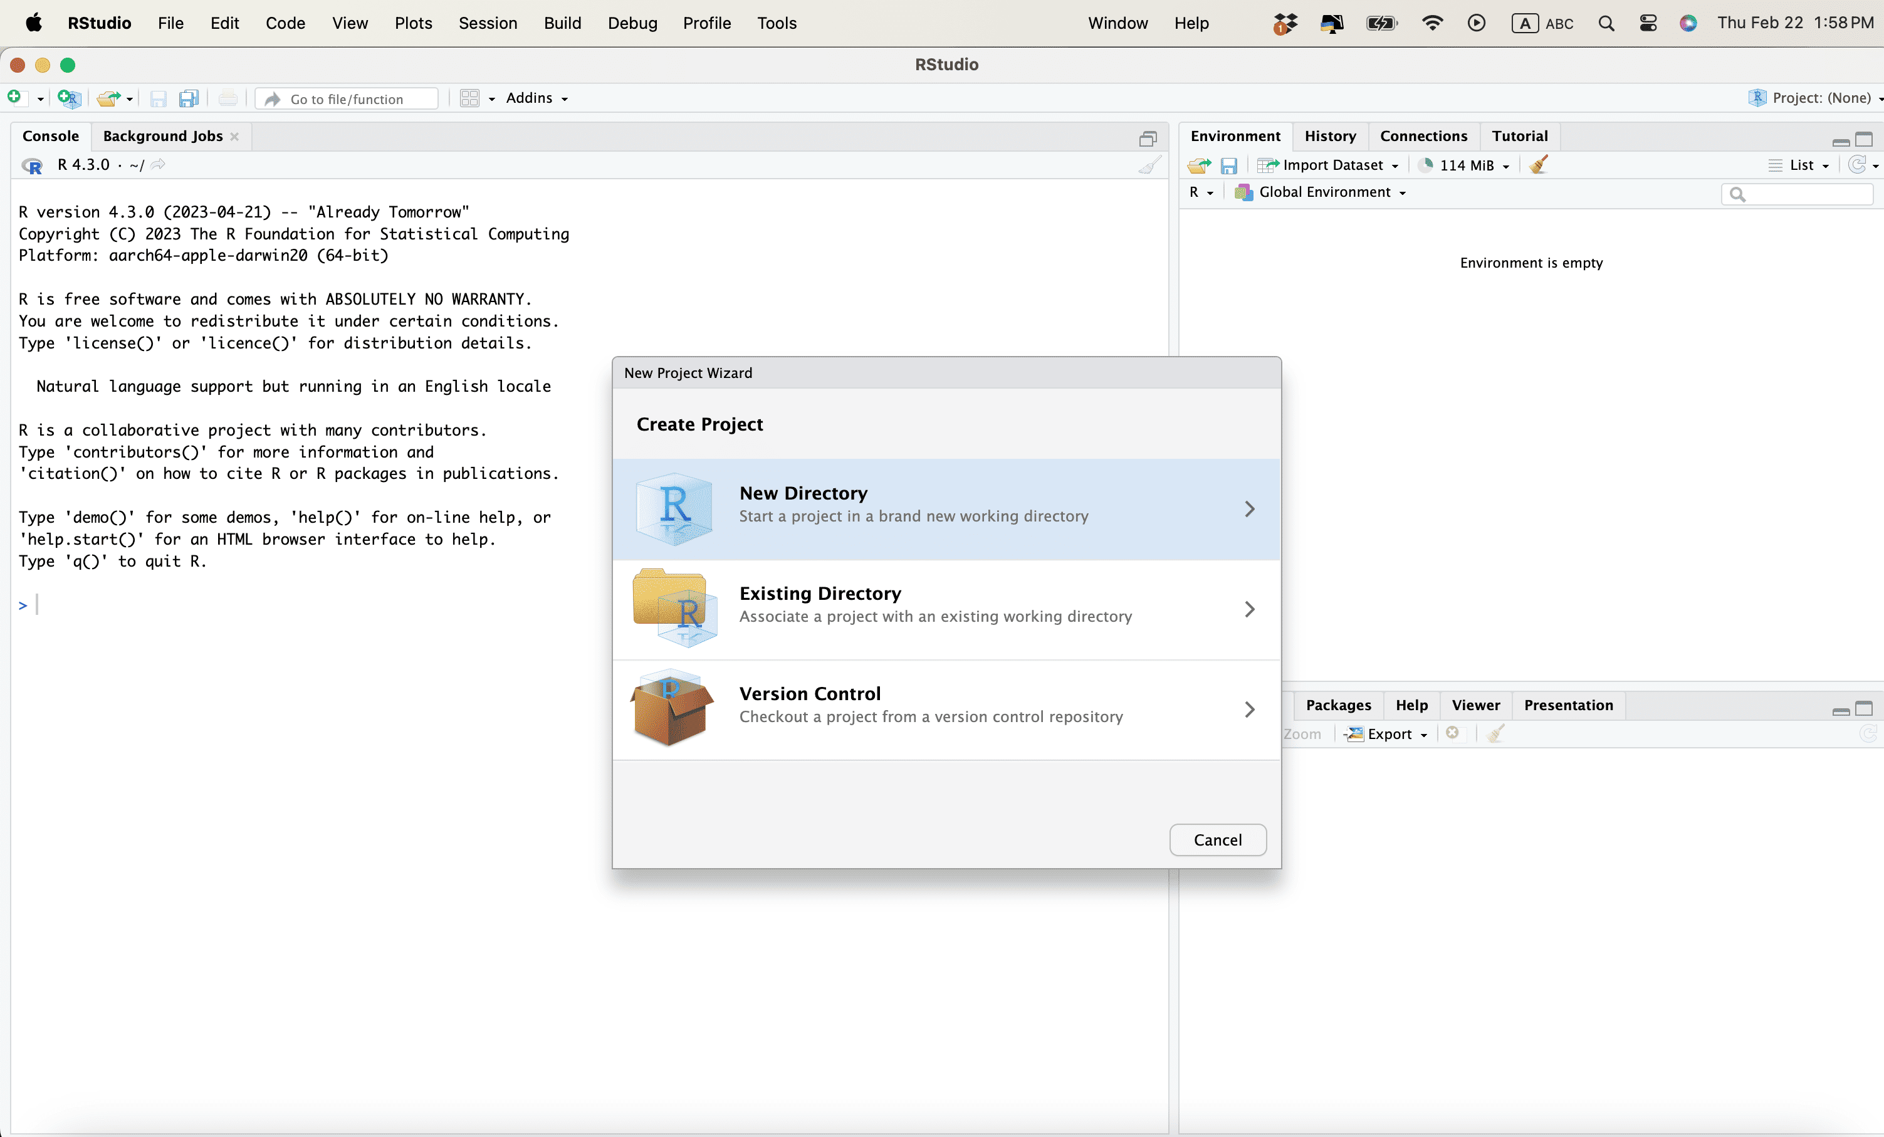
Task: Click the workspace panes layout icon
Action: [469, 98]
